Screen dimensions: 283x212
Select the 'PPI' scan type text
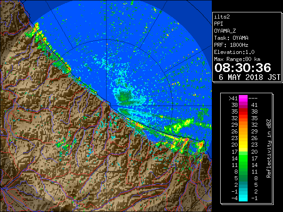(x=218, y=24)
